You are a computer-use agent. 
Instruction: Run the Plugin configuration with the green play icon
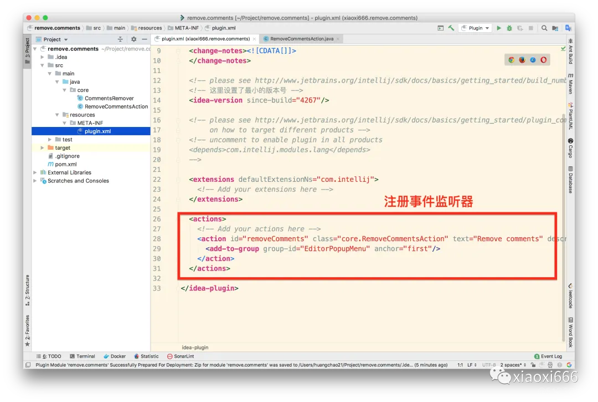click(499, 27)
